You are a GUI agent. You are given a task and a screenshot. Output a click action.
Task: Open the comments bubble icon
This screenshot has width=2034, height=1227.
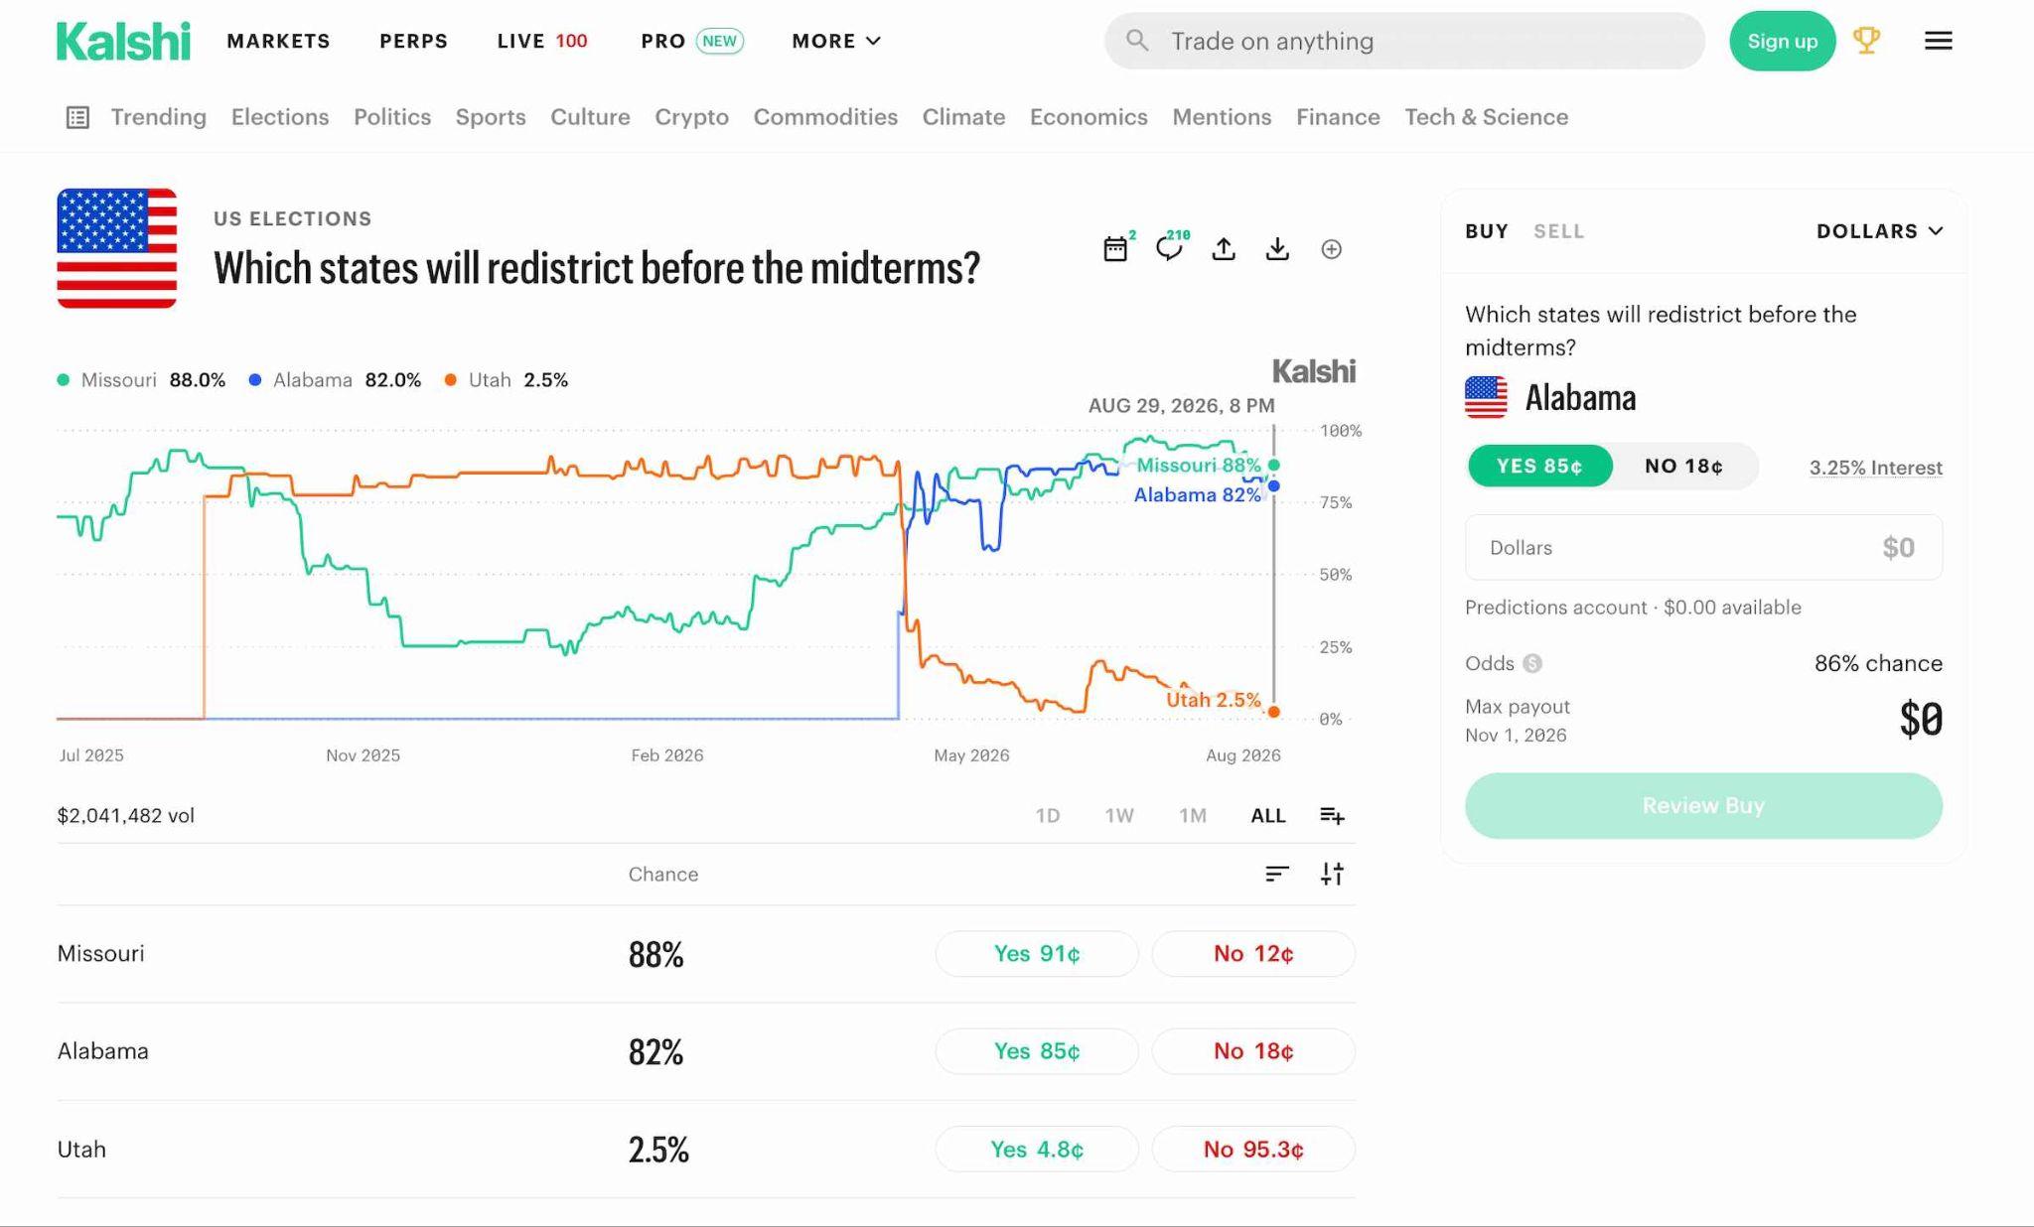1169,248
